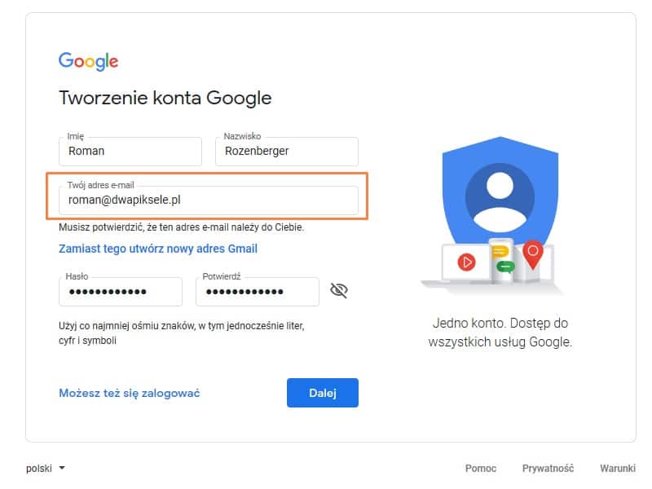The image size is (652, 489).
Task: Toggle password visibility with the eye icon
Action: (339, 291)
